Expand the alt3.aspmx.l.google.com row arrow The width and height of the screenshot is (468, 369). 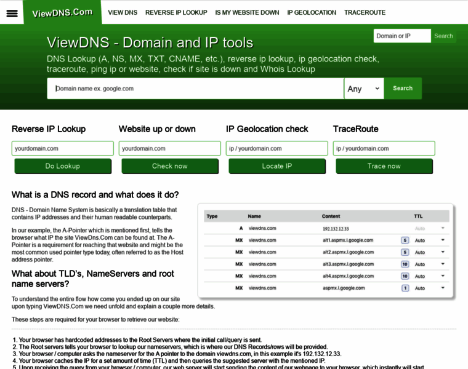pos(443,264)
